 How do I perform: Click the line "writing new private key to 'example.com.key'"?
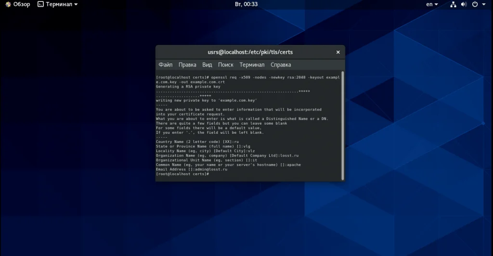[206, 101]
